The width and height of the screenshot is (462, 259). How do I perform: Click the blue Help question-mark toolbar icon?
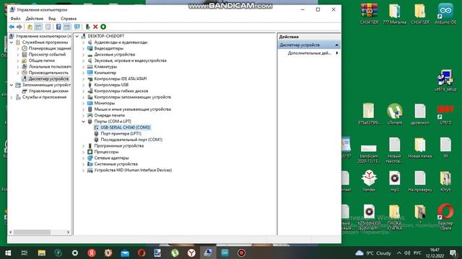pyautogui.click(x=58, y=27)
